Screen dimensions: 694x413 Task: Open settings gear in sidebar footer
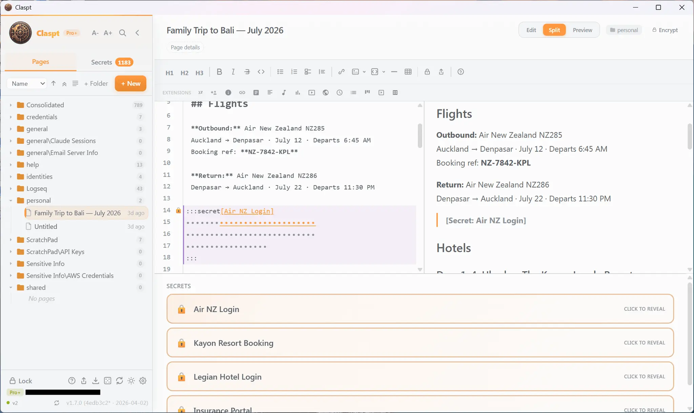click(x=143, y=381)
